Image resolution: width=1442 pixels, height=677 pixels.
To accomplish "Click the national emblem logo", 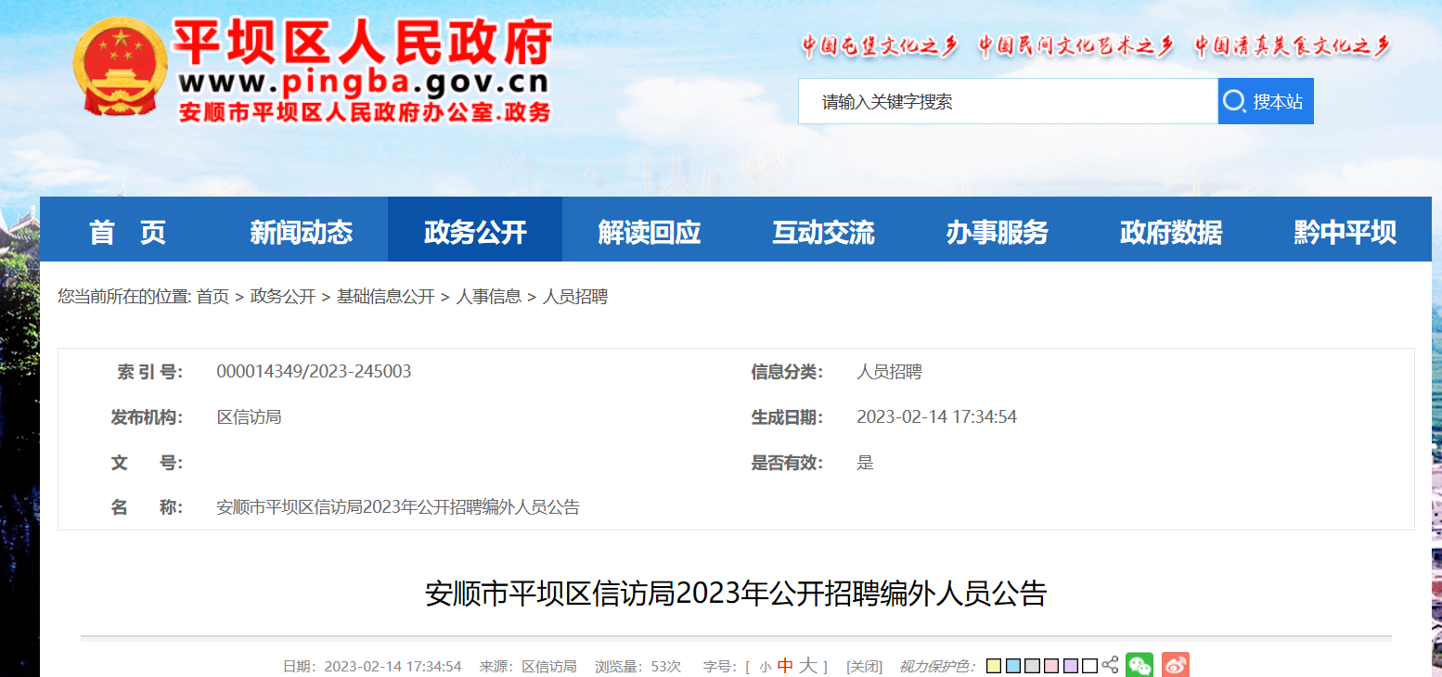I will (x=121, y=69).
